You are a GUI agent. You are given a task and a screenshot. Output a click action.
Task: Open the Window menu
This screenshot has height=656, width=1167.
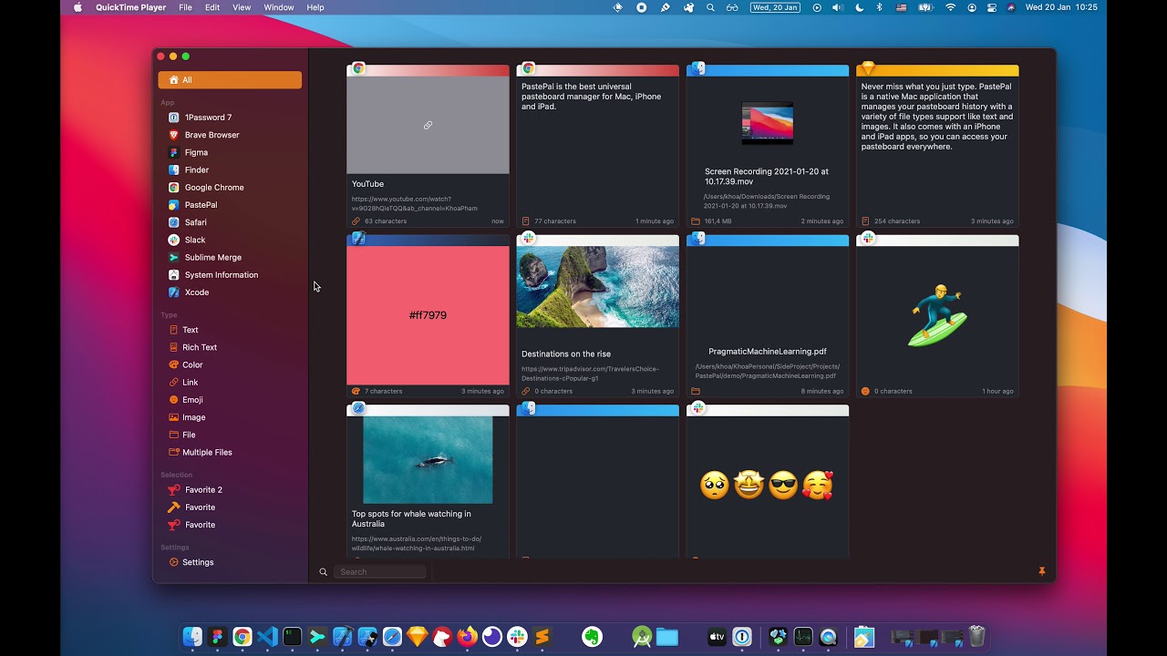279,7
